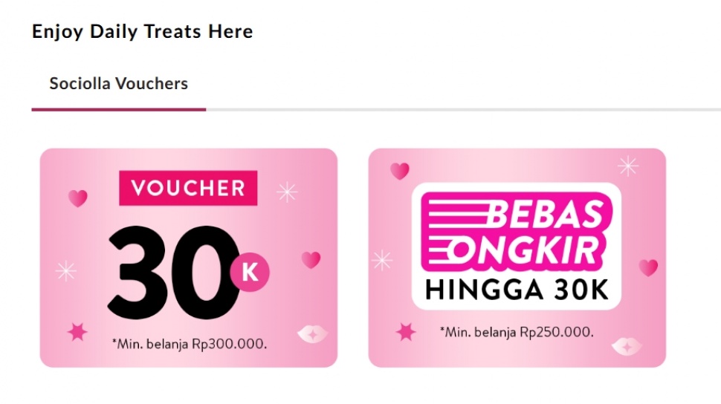Click the heart right of HINGGA 30K
Screen dimensions: 721x404
648,267
